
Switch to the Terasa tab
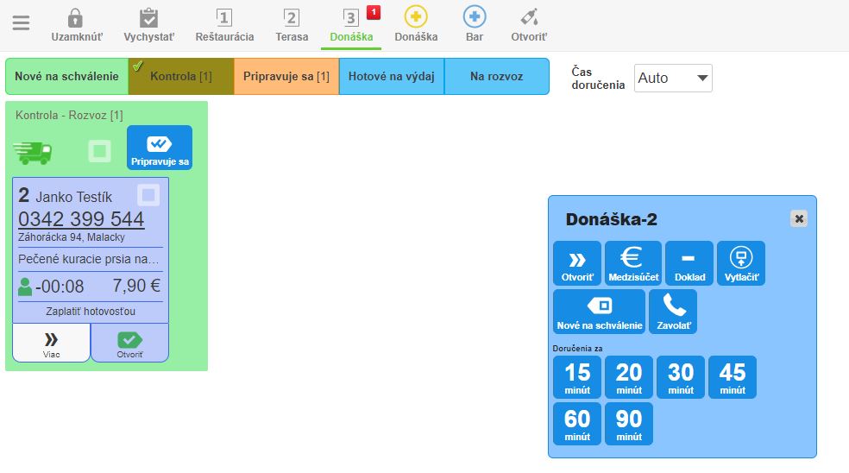[292, 24]
